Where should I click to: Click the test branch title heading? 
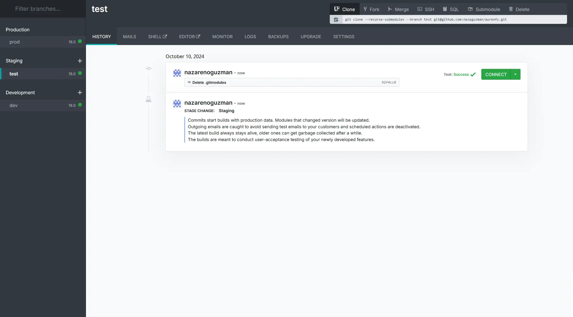point(99,9)
